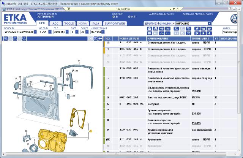The width and height of the screenshot is (243, 158).
Task: Select the 'ИЗ' availability radio button
Action: (x=129, y=17)
